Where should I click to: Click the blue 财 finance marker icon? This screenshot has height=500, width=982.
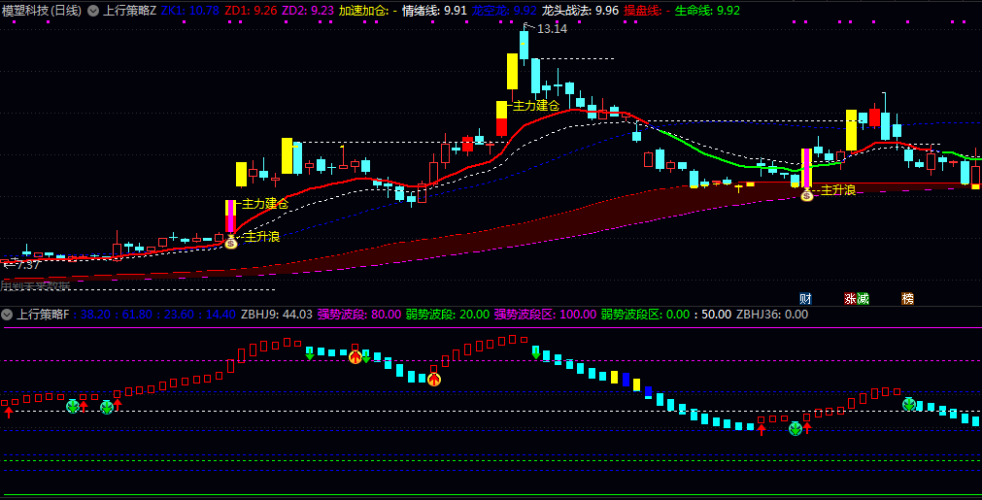(806, 298)
